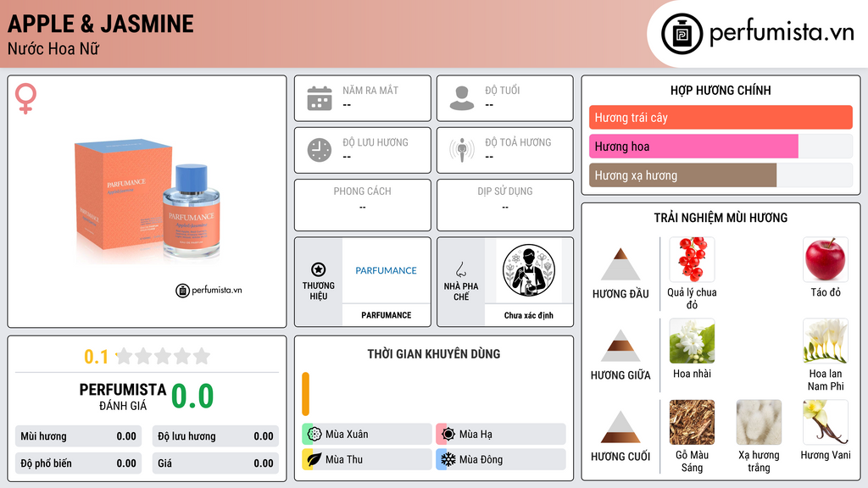868x488 pixels.
Task: Click the Thời gian khuyên dùng heading
Action: [x=433, y=353]
